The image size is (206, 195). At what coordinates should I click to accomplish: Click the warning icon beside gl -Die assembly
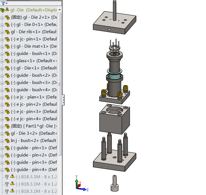(x=7, y=9)
